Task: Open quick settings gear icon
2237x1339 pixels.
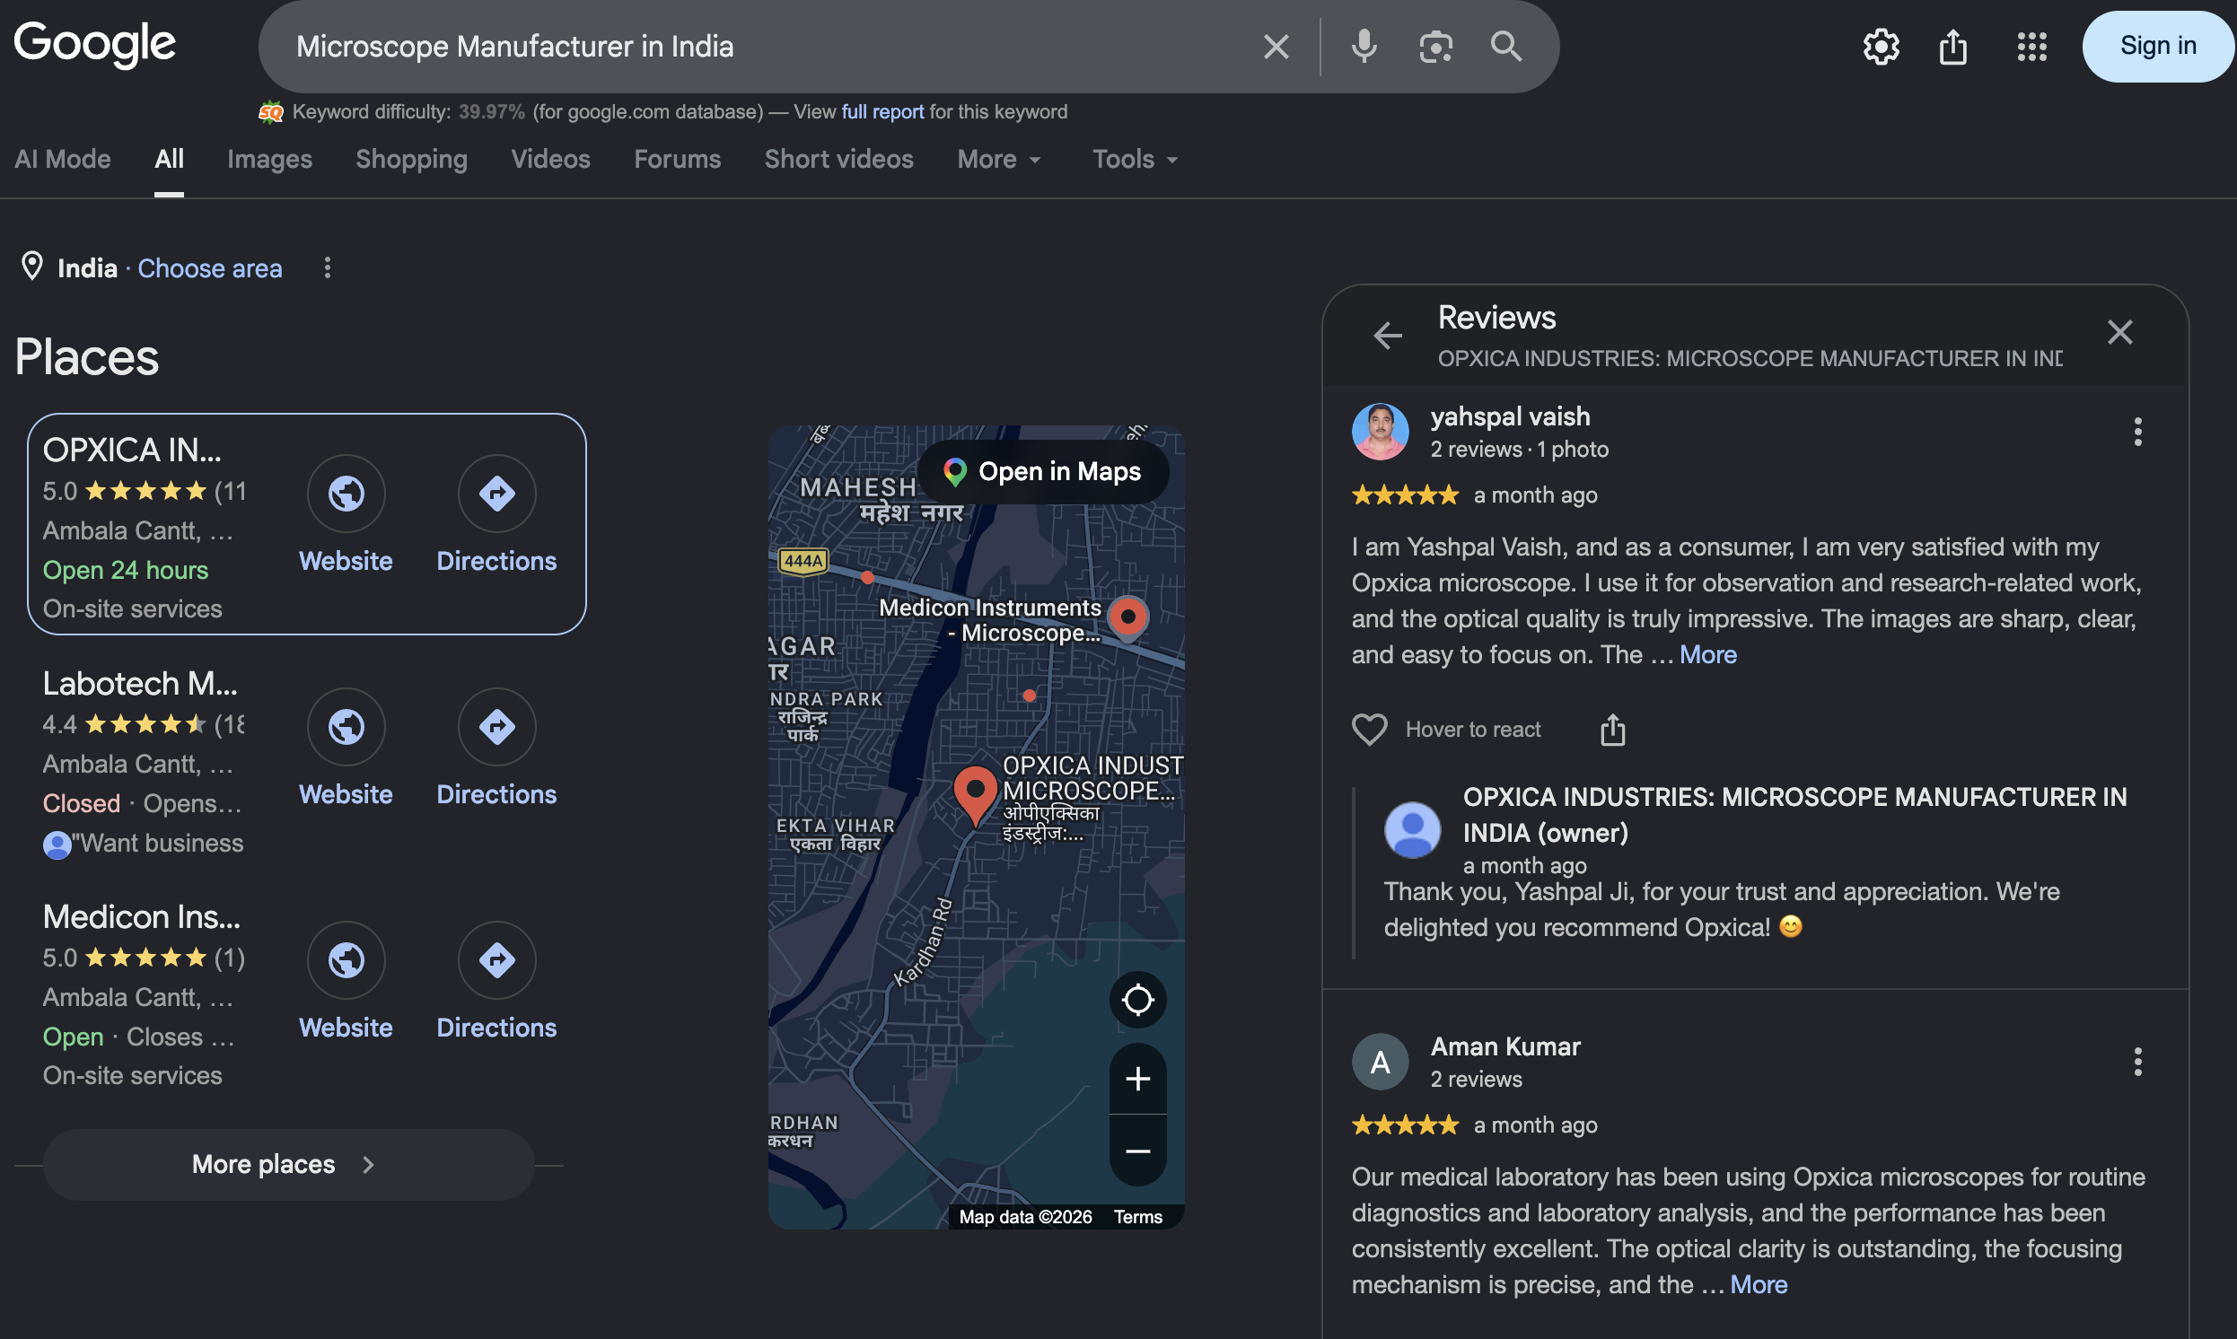Action: pyautogui.click(x=1881, y=47)
